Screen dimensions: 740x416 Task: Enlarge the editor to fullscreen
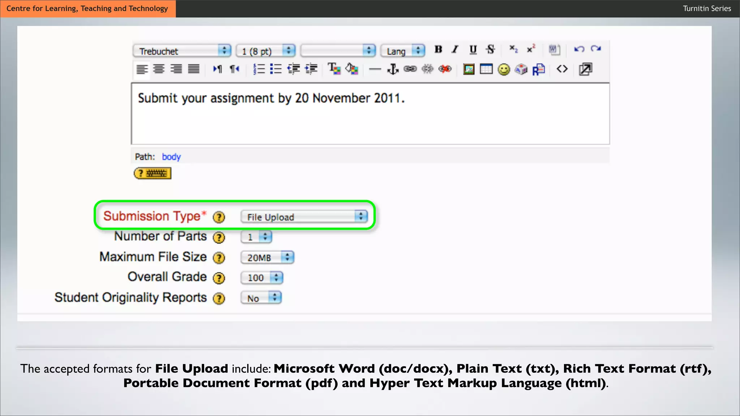point(585,69)
